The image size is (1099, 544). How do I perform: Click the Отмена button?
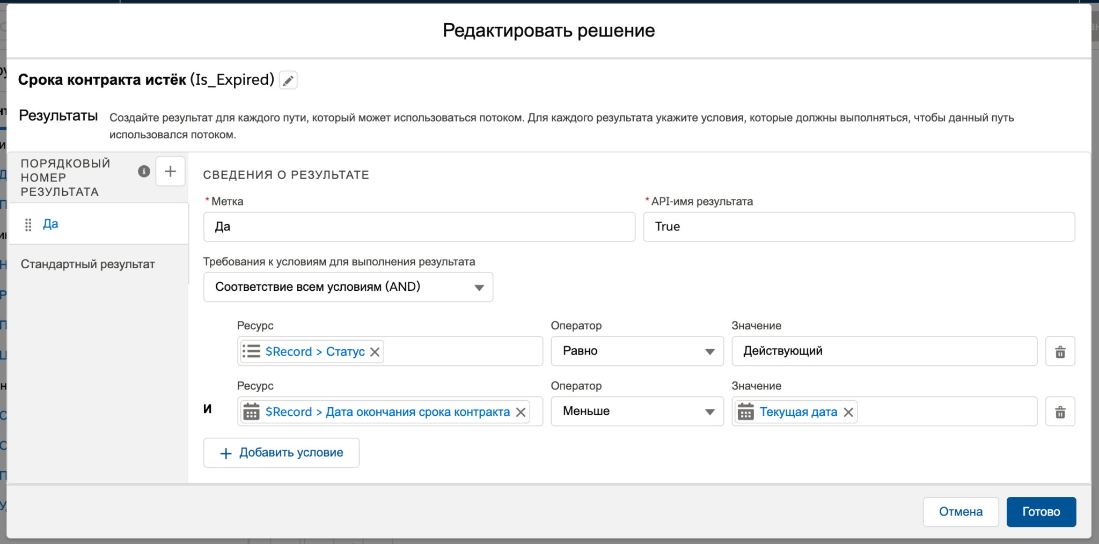(x=961, y=512)
